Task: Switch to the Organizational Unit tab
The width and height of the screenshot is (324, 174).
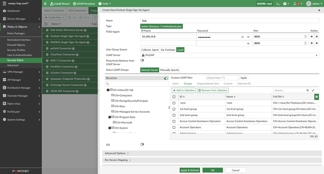Action: point(208,84)
